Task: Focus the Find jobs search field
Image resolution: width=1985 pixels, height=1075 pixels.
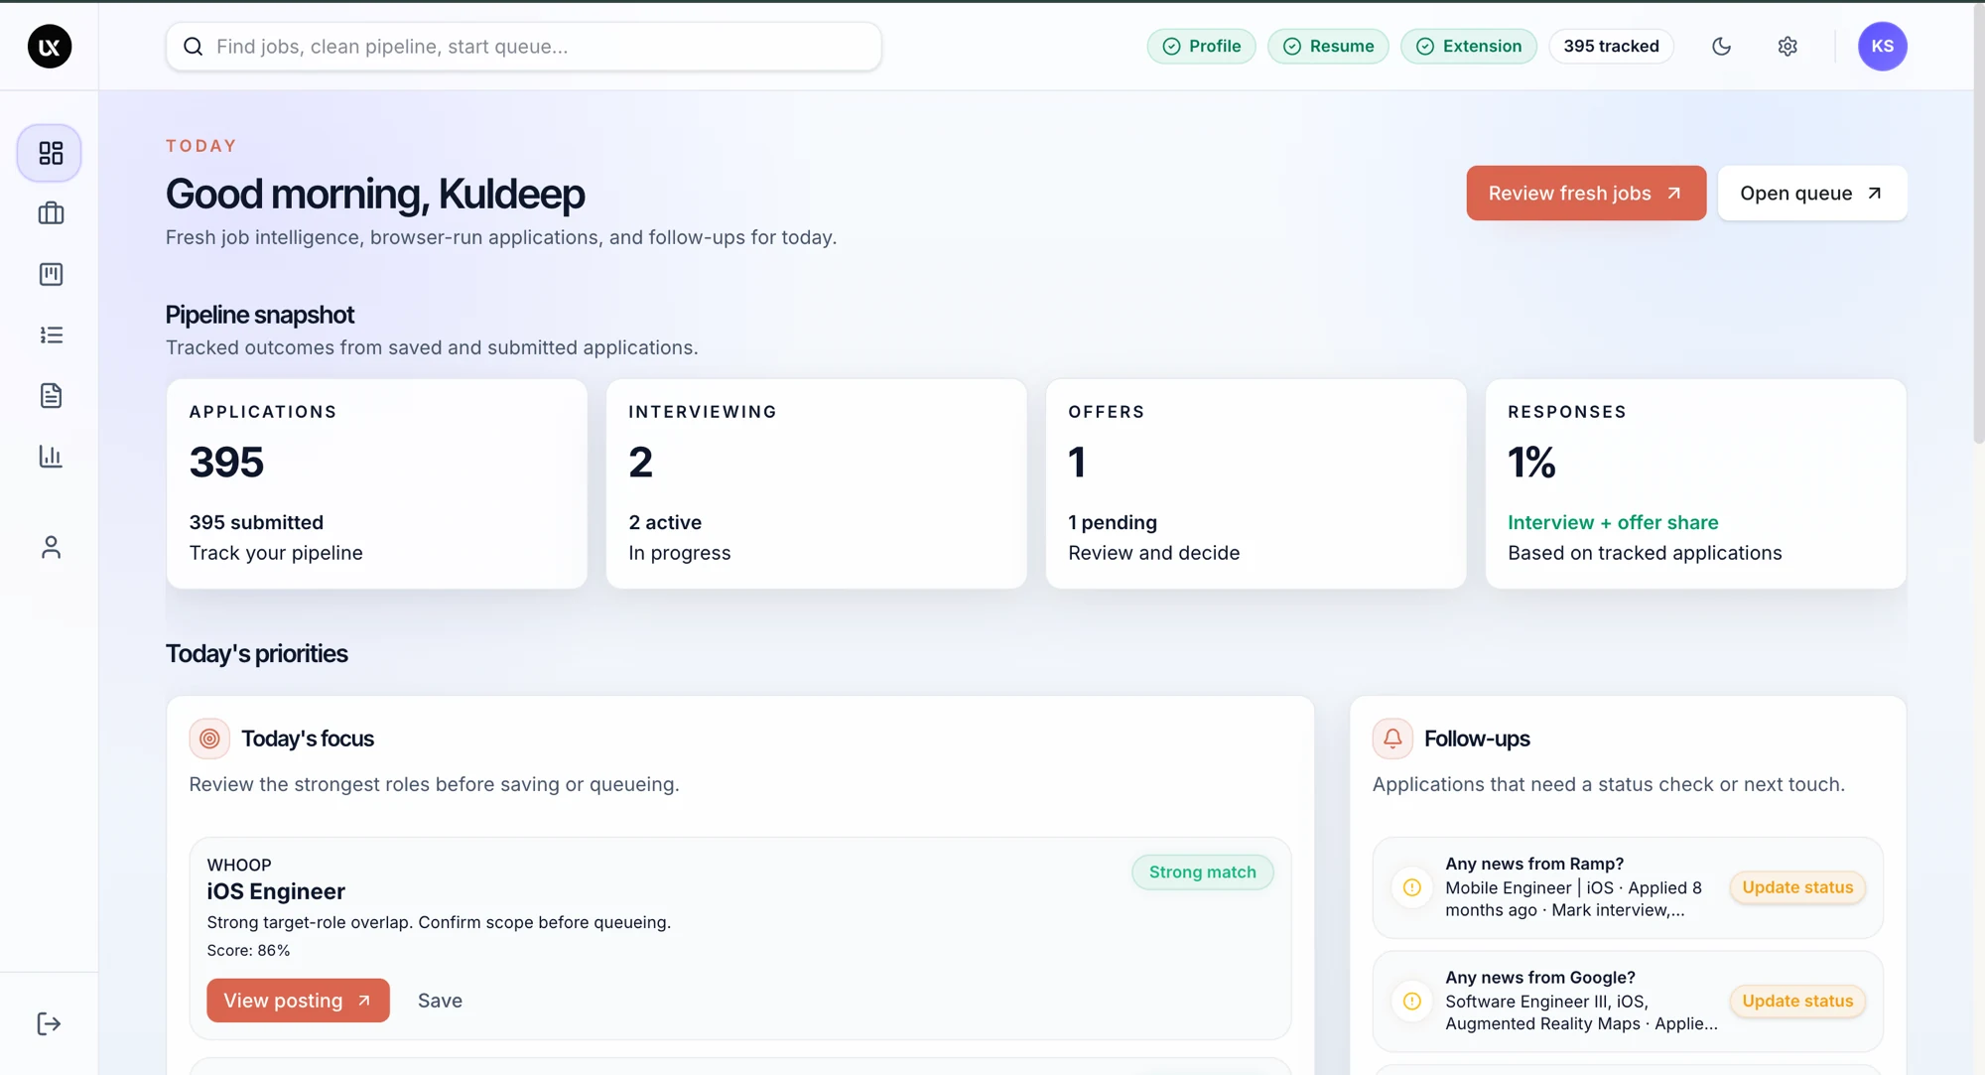Action: point(524,47)
